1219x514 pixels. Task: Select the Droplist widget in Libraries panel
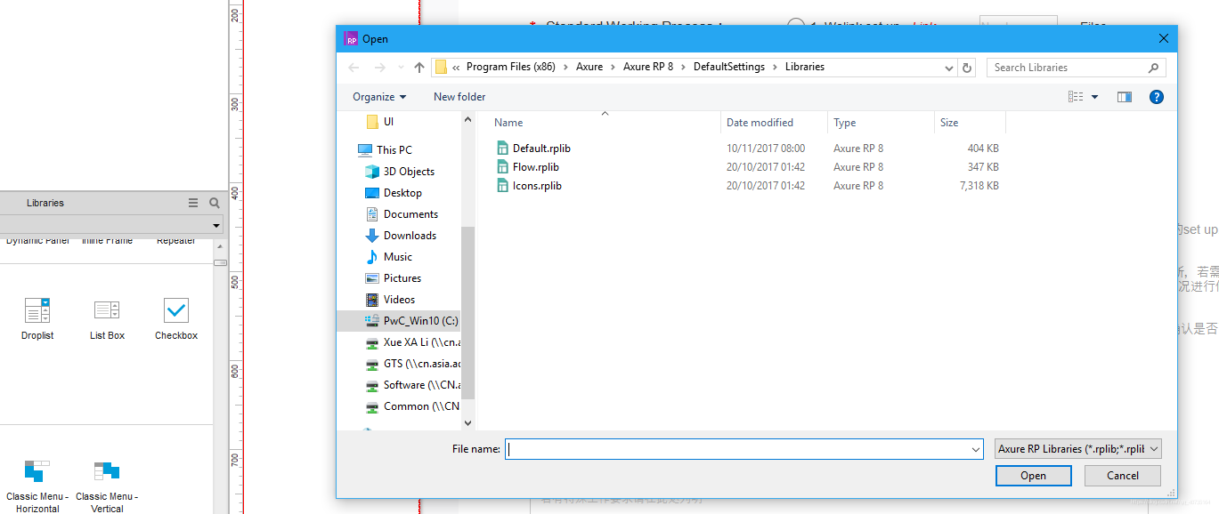pos(37,318)
